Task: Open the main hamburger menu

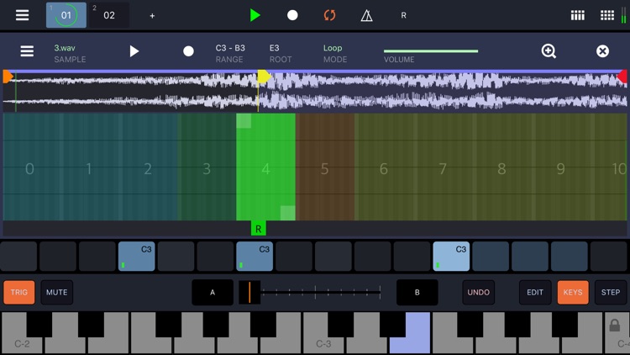Action: pos(22,15)
